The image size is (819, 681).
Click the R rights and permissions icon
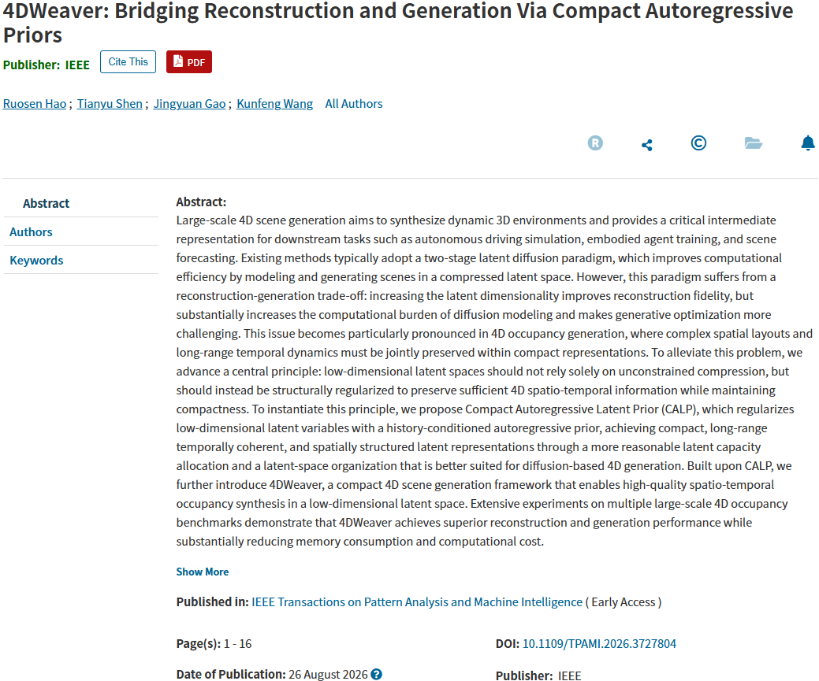click(x=595, y=143)
